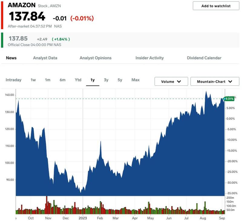Click the Jul x-axis label
Image resolution: width=242 pixels, height=222 pixels.
[x=186, y=218]
